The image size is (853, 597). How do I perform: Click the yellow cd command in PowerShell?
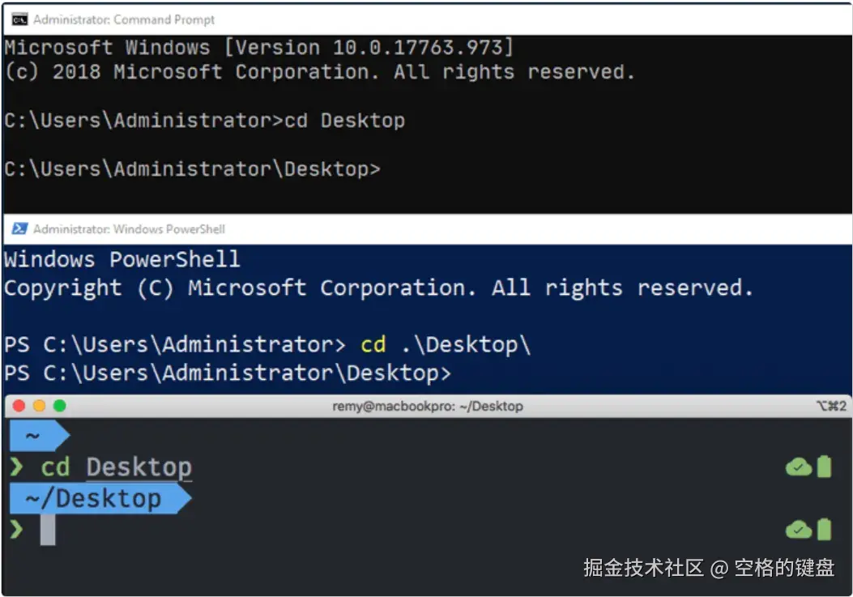373,344
